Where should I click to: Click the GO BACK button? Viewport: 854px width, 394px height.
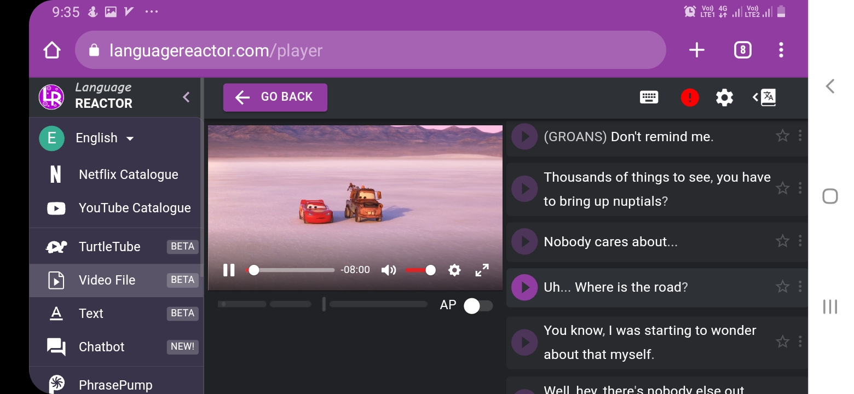275,97
